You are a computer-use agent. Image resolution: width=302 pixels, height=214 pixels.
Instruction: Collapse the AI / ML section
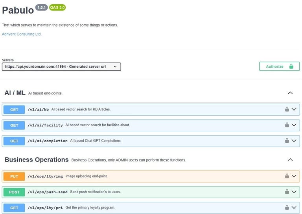pos(290,93)
